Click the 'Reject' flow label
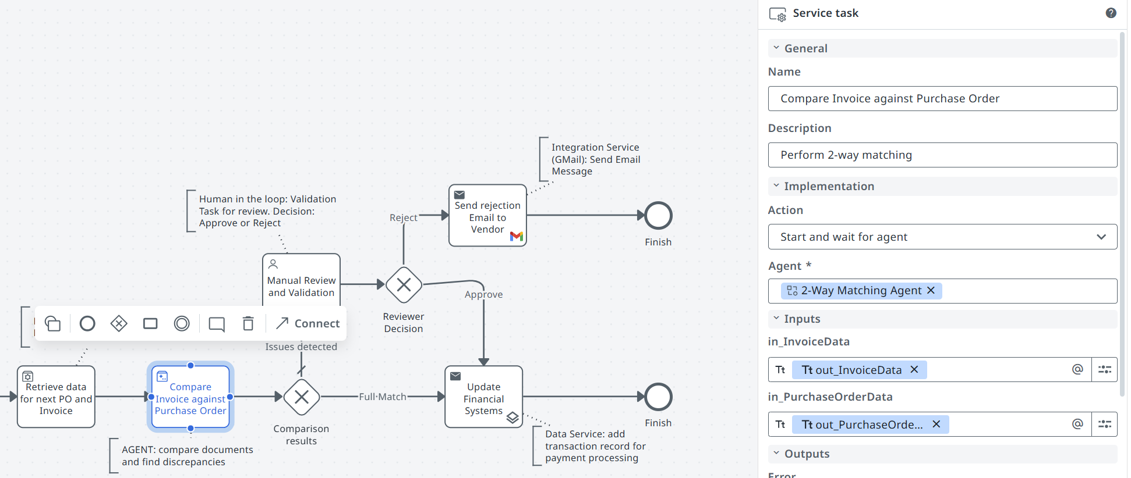1131x478 pixels. (x=404, y=217)
